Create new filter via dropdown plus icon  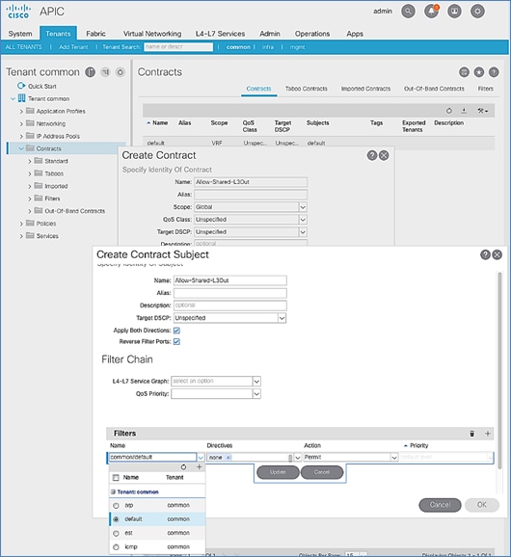coord(199,466)
